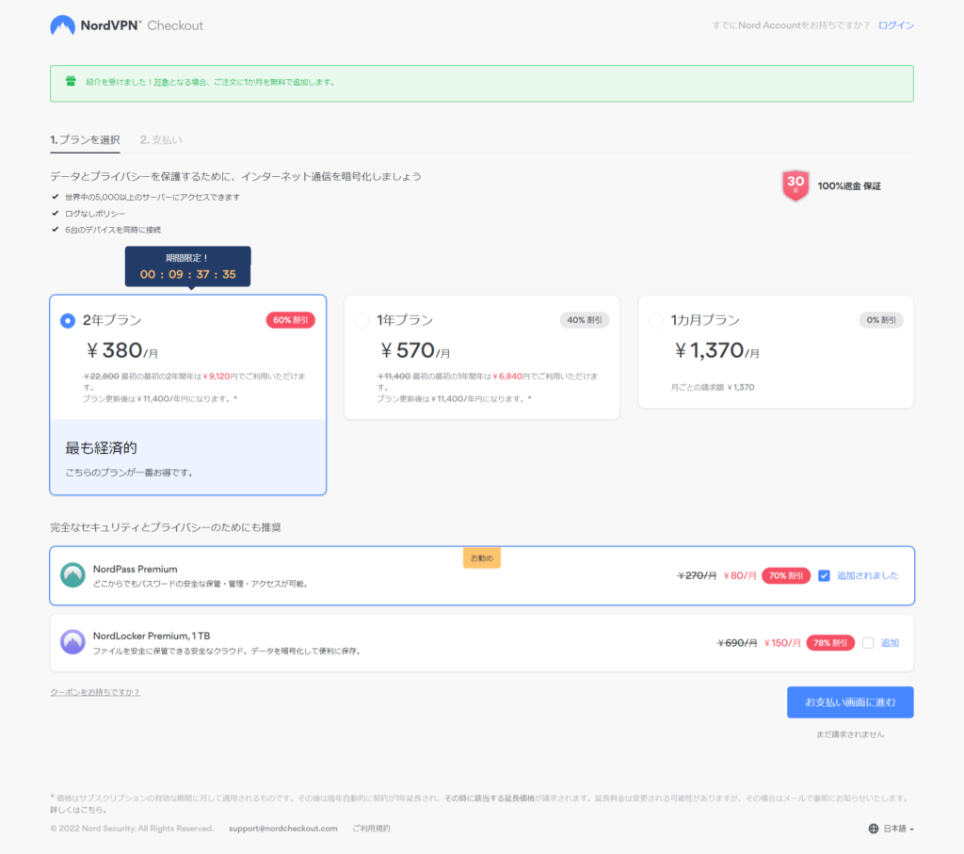Image resolution: width=964 pixels, height=854 pixels.
Task: Check the NordLocker Premium 追加 checkbox
Action: (x=868, y=642)
